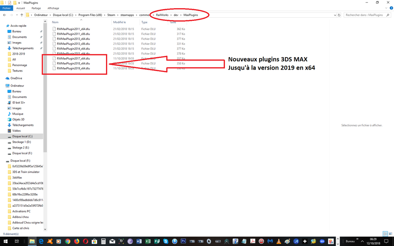Open the 2018-2019 folder in sidebar
Image resolution: width=394 pixels, height=246 pixels.
coord(19,54)
